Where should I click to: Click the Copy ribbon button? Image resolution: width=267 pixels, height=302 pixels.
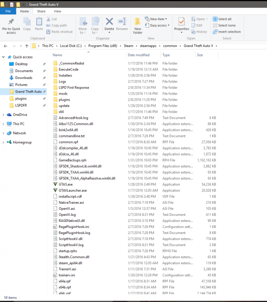[27, 24]
